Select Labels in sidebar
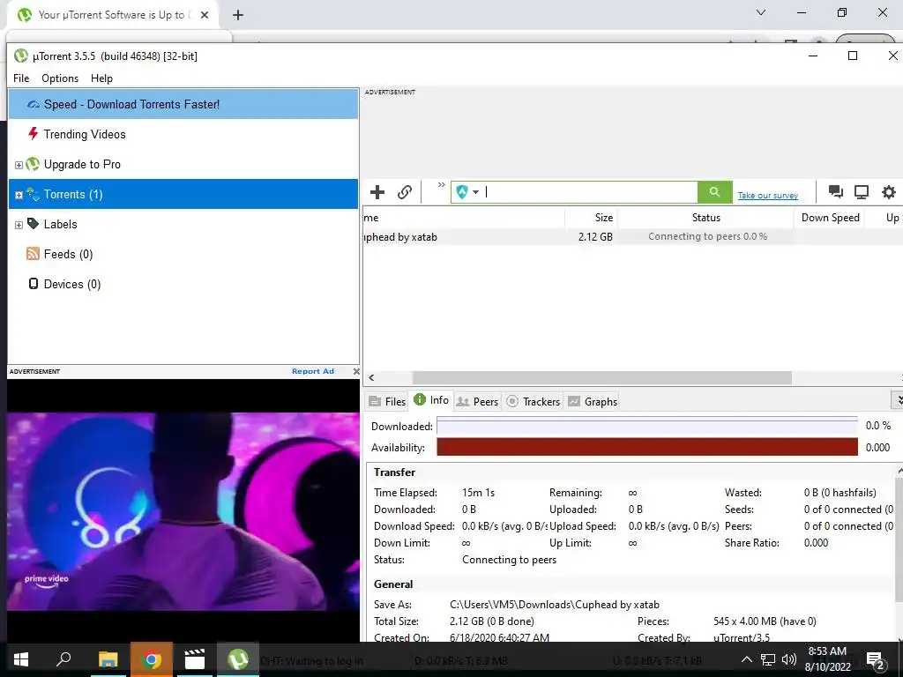903x677 pixels. pos(183,224)
